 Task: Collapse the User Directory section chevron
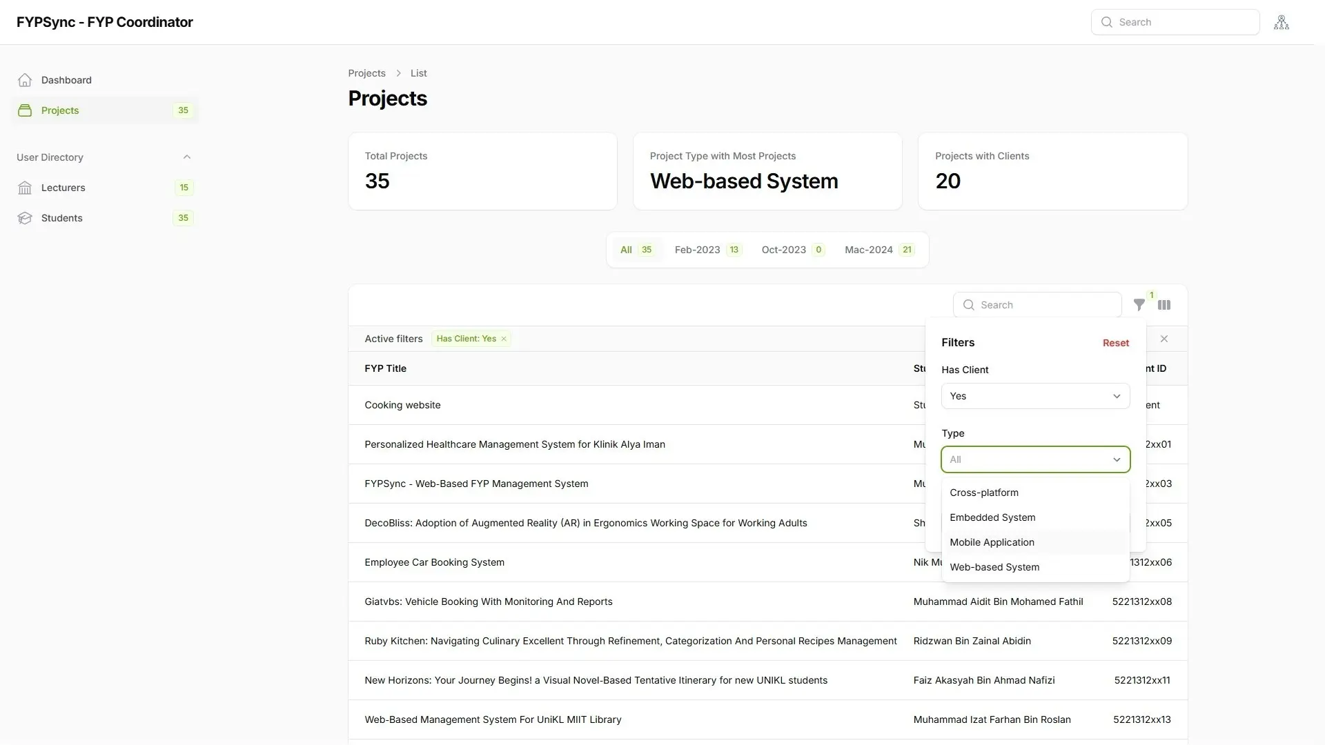click(187, 157)
